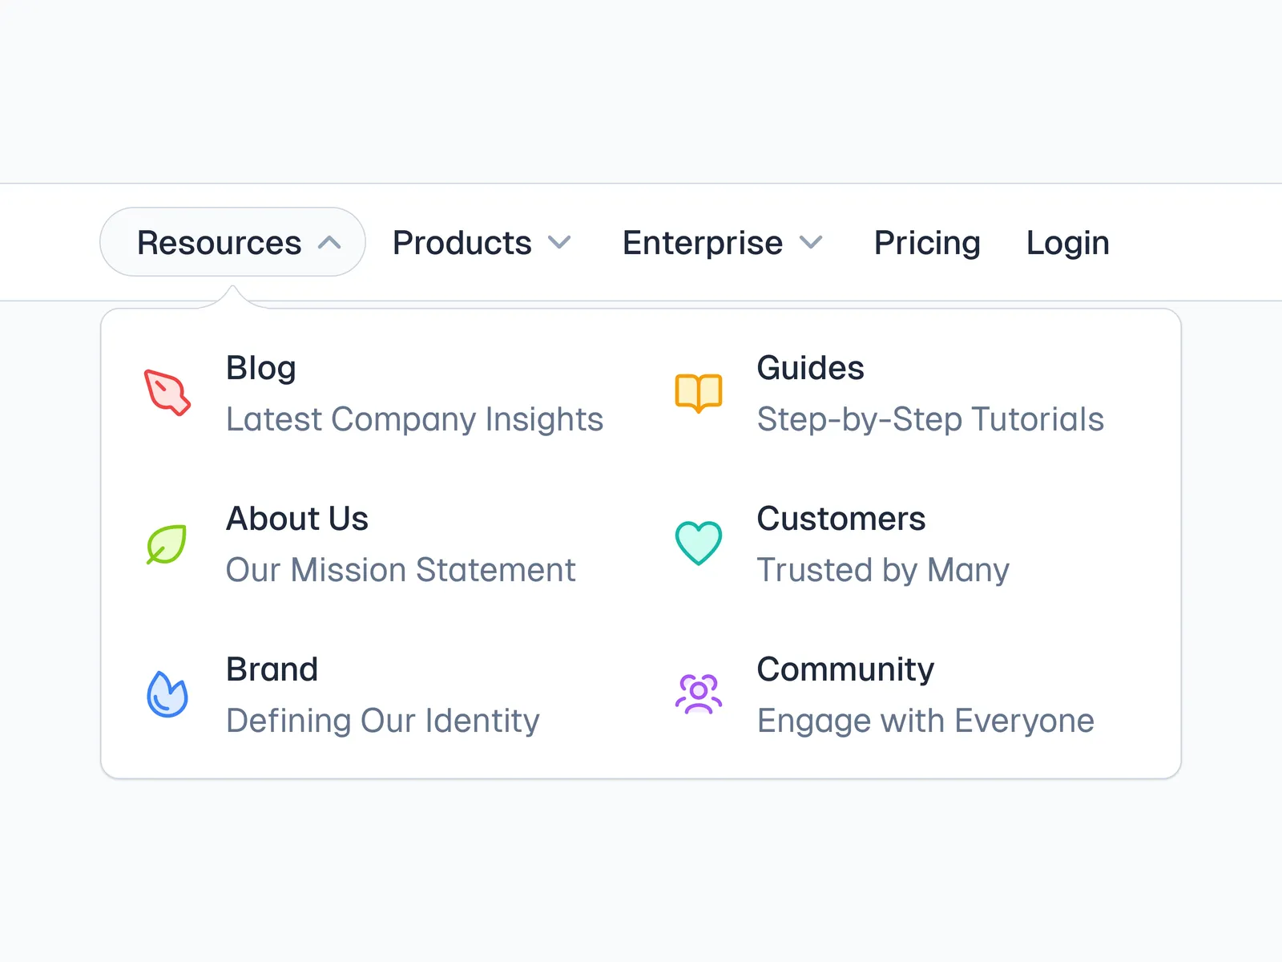Expand the Products dropdown chevron

click(559, 242)
